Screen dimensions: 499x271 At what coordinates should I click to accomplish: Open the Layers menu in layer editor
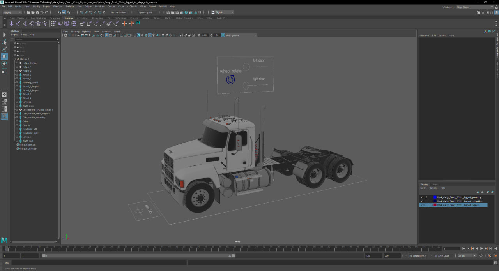[423, 188]
